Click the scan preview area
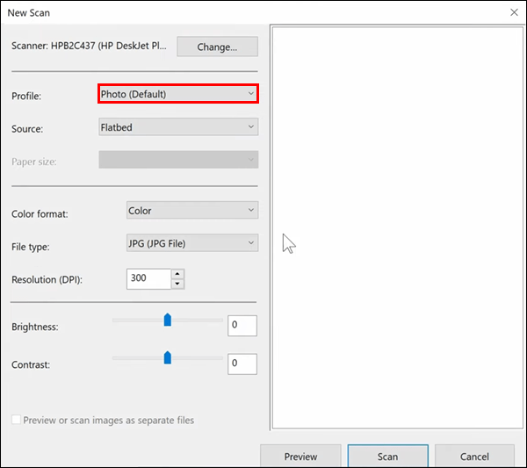The image size is (527, 468). point(398,227)
